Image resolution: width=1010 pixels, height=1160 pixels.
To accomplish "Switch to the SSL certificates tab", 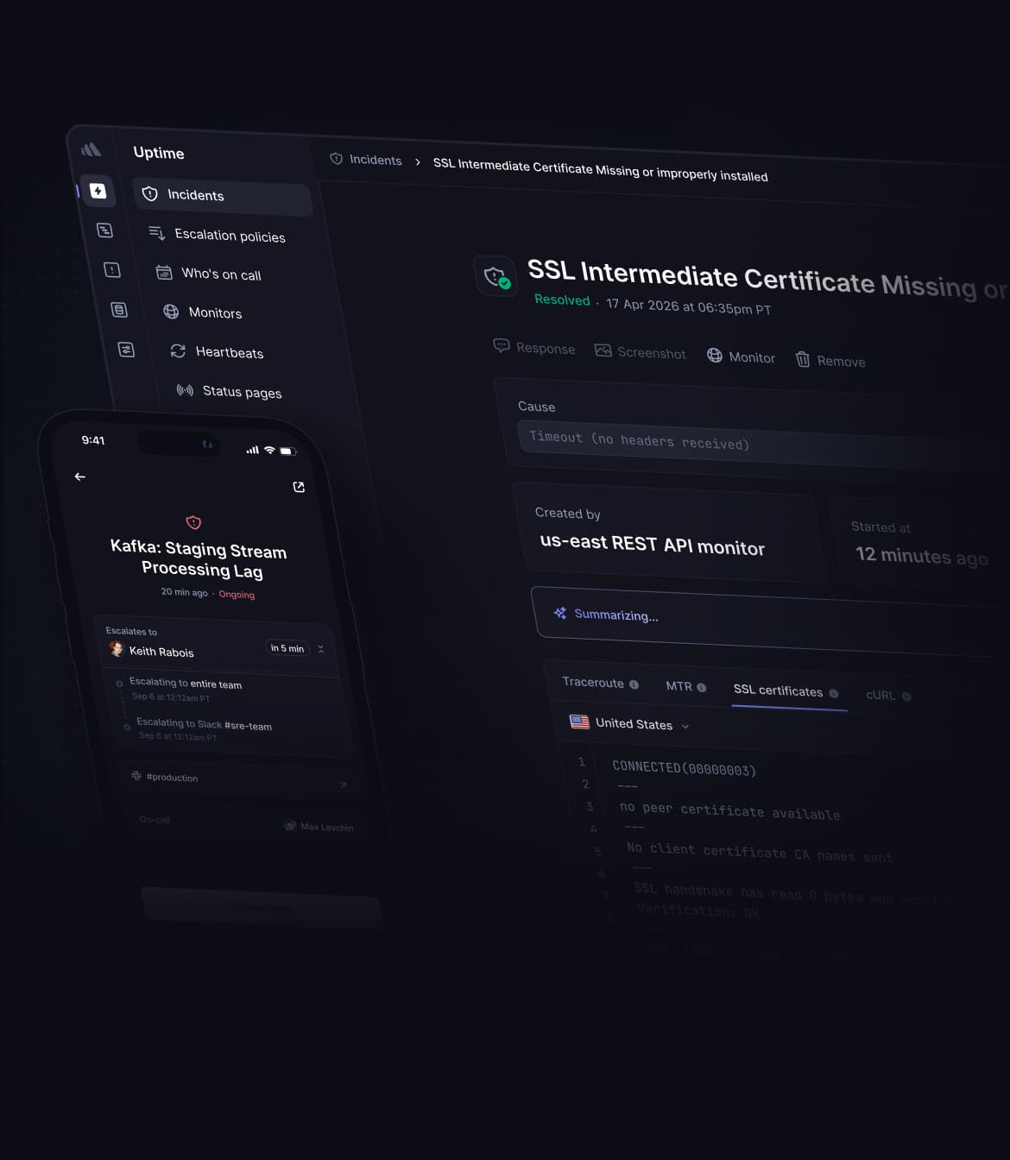I will click(x=778, y=690).
